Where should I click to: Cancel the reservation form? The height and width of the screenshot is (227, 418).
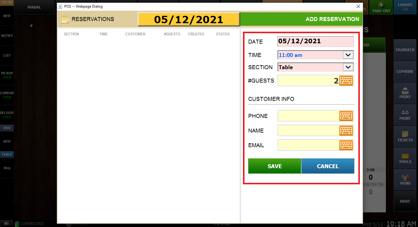click(328, 166)
